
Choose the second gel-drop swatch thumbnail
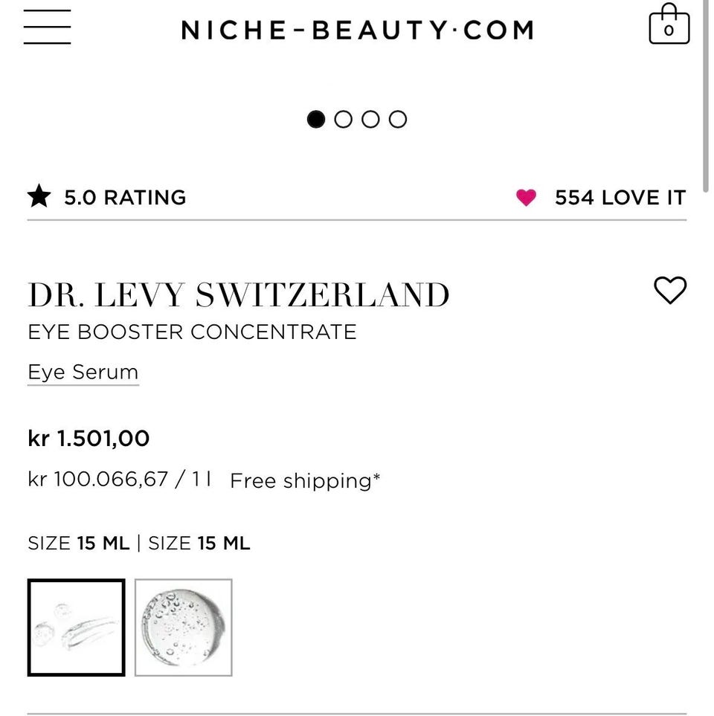click(x=183, y=628)
